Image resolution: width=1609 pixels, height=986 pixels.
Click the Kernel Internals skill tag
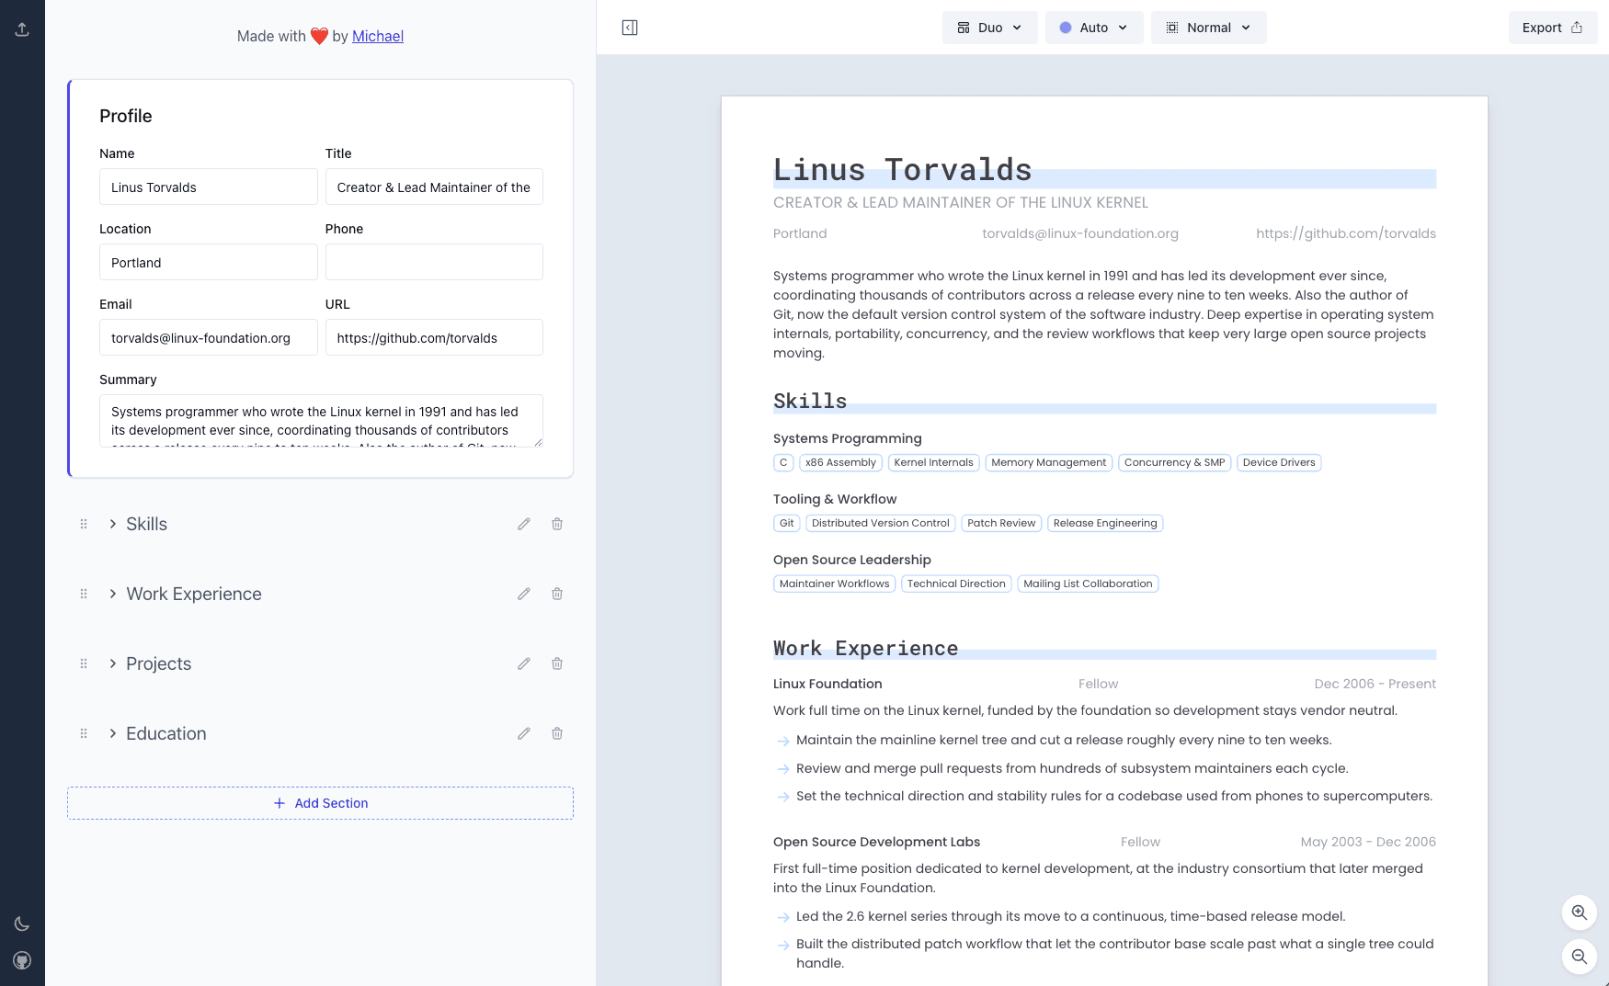click(933, 462)
